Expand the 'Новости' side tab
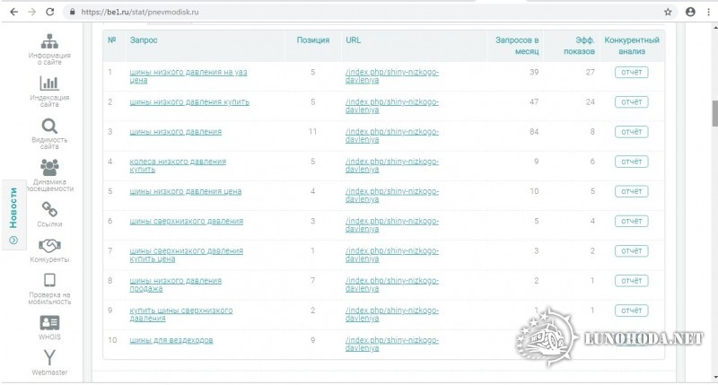The image size is (718, 385). pos(13,214)
